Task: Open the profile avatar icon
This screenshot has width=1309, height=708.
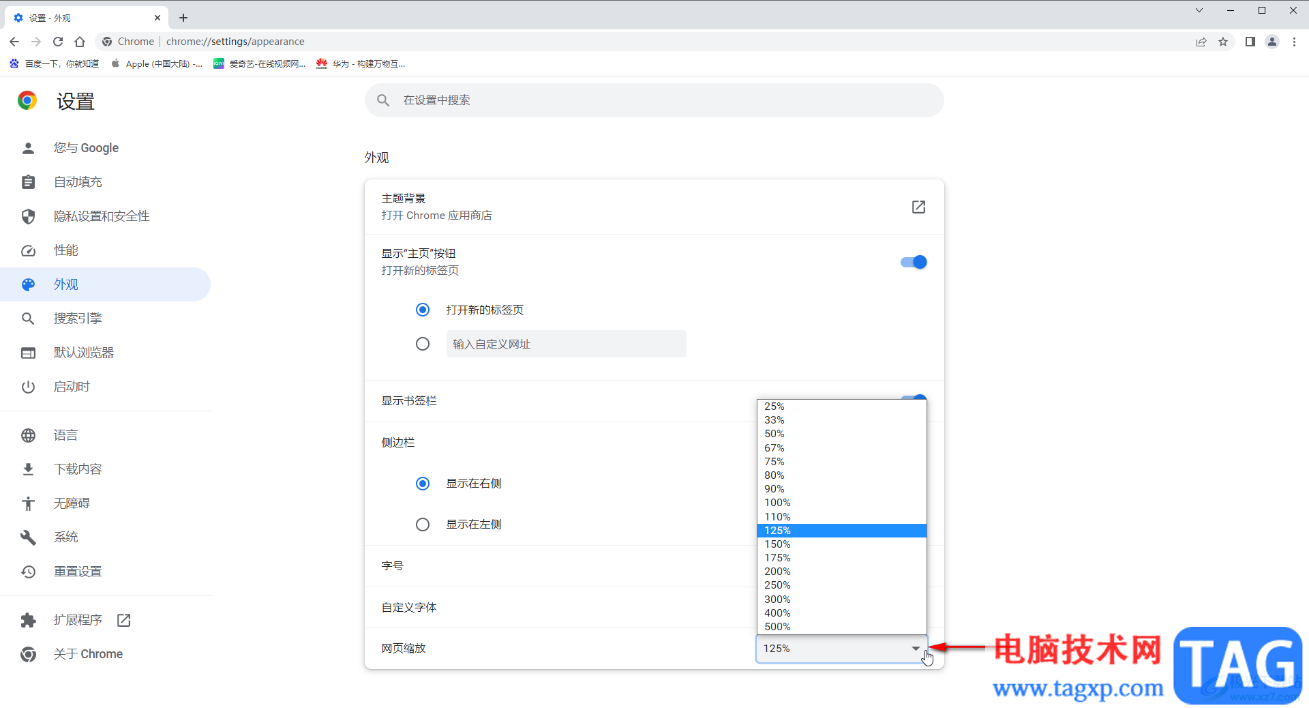Action: 1272,42
